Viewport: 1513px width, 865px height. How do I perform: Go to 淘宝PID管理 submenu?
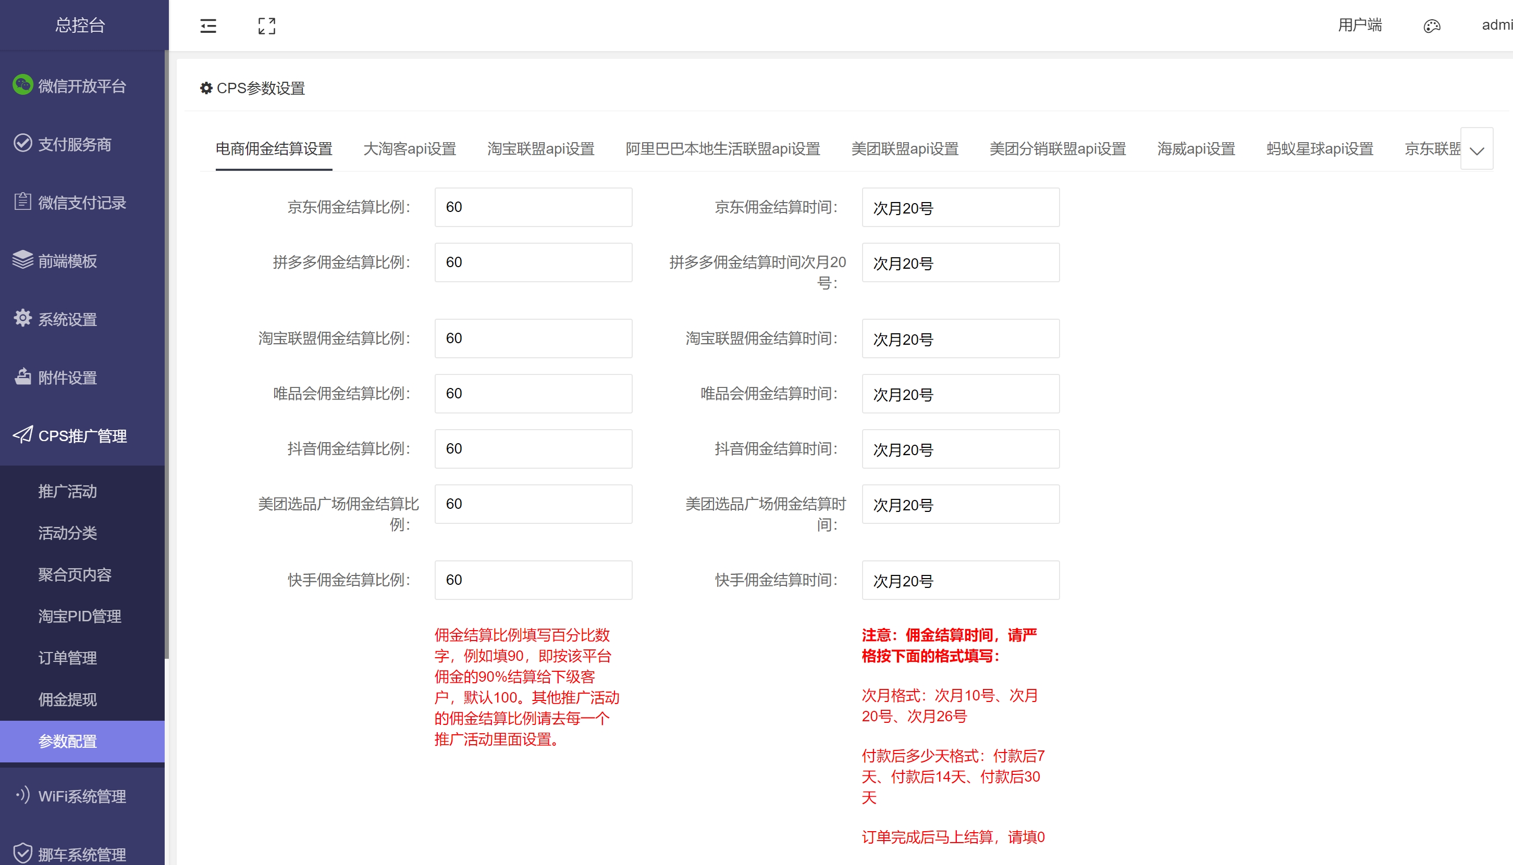pos(83,616)
